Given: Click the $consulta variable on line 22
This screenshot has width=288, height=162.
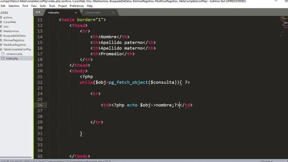Looking at the screenshot, I should coord(162,82).
